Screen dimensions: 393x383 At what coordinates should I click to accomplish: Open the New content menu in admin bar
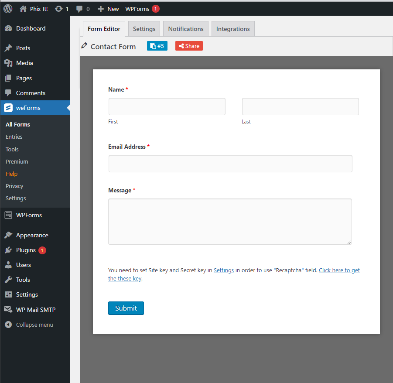[x=108, y=9]
